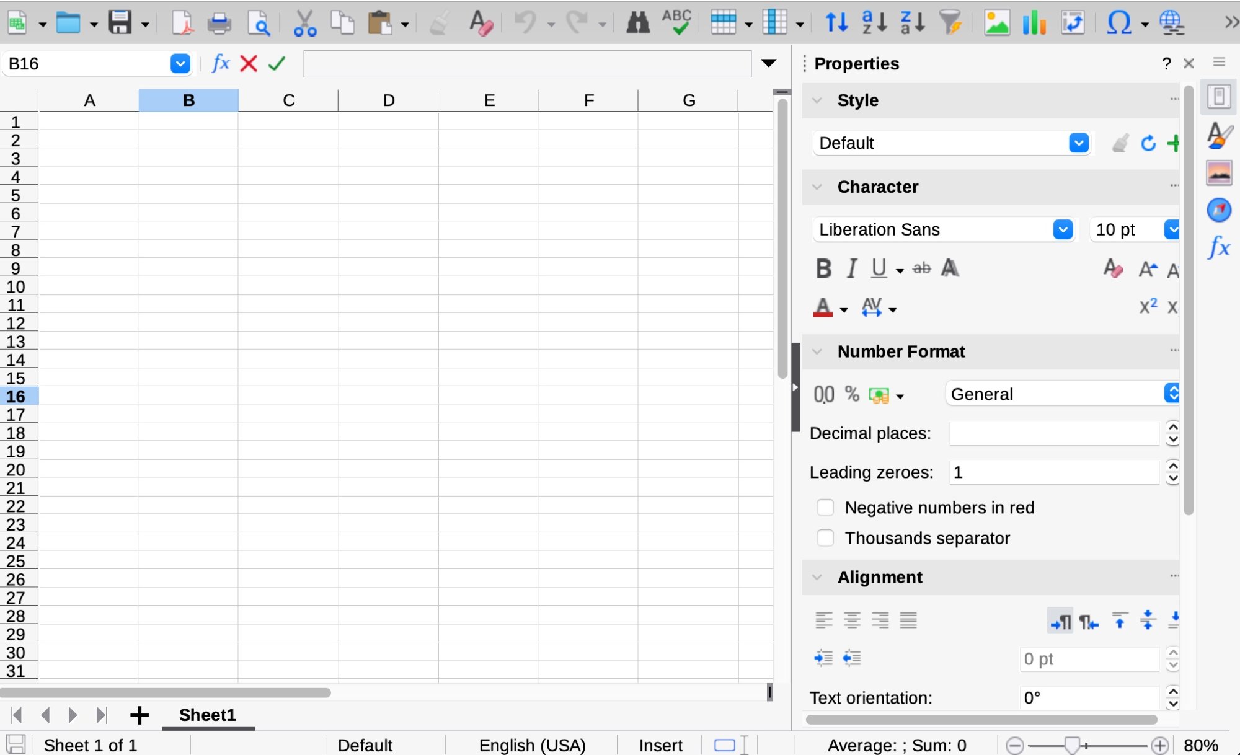Screen dimensions: 1240x755
Task: Click the add new sheet plus button
Action: (x=139, y=715)
